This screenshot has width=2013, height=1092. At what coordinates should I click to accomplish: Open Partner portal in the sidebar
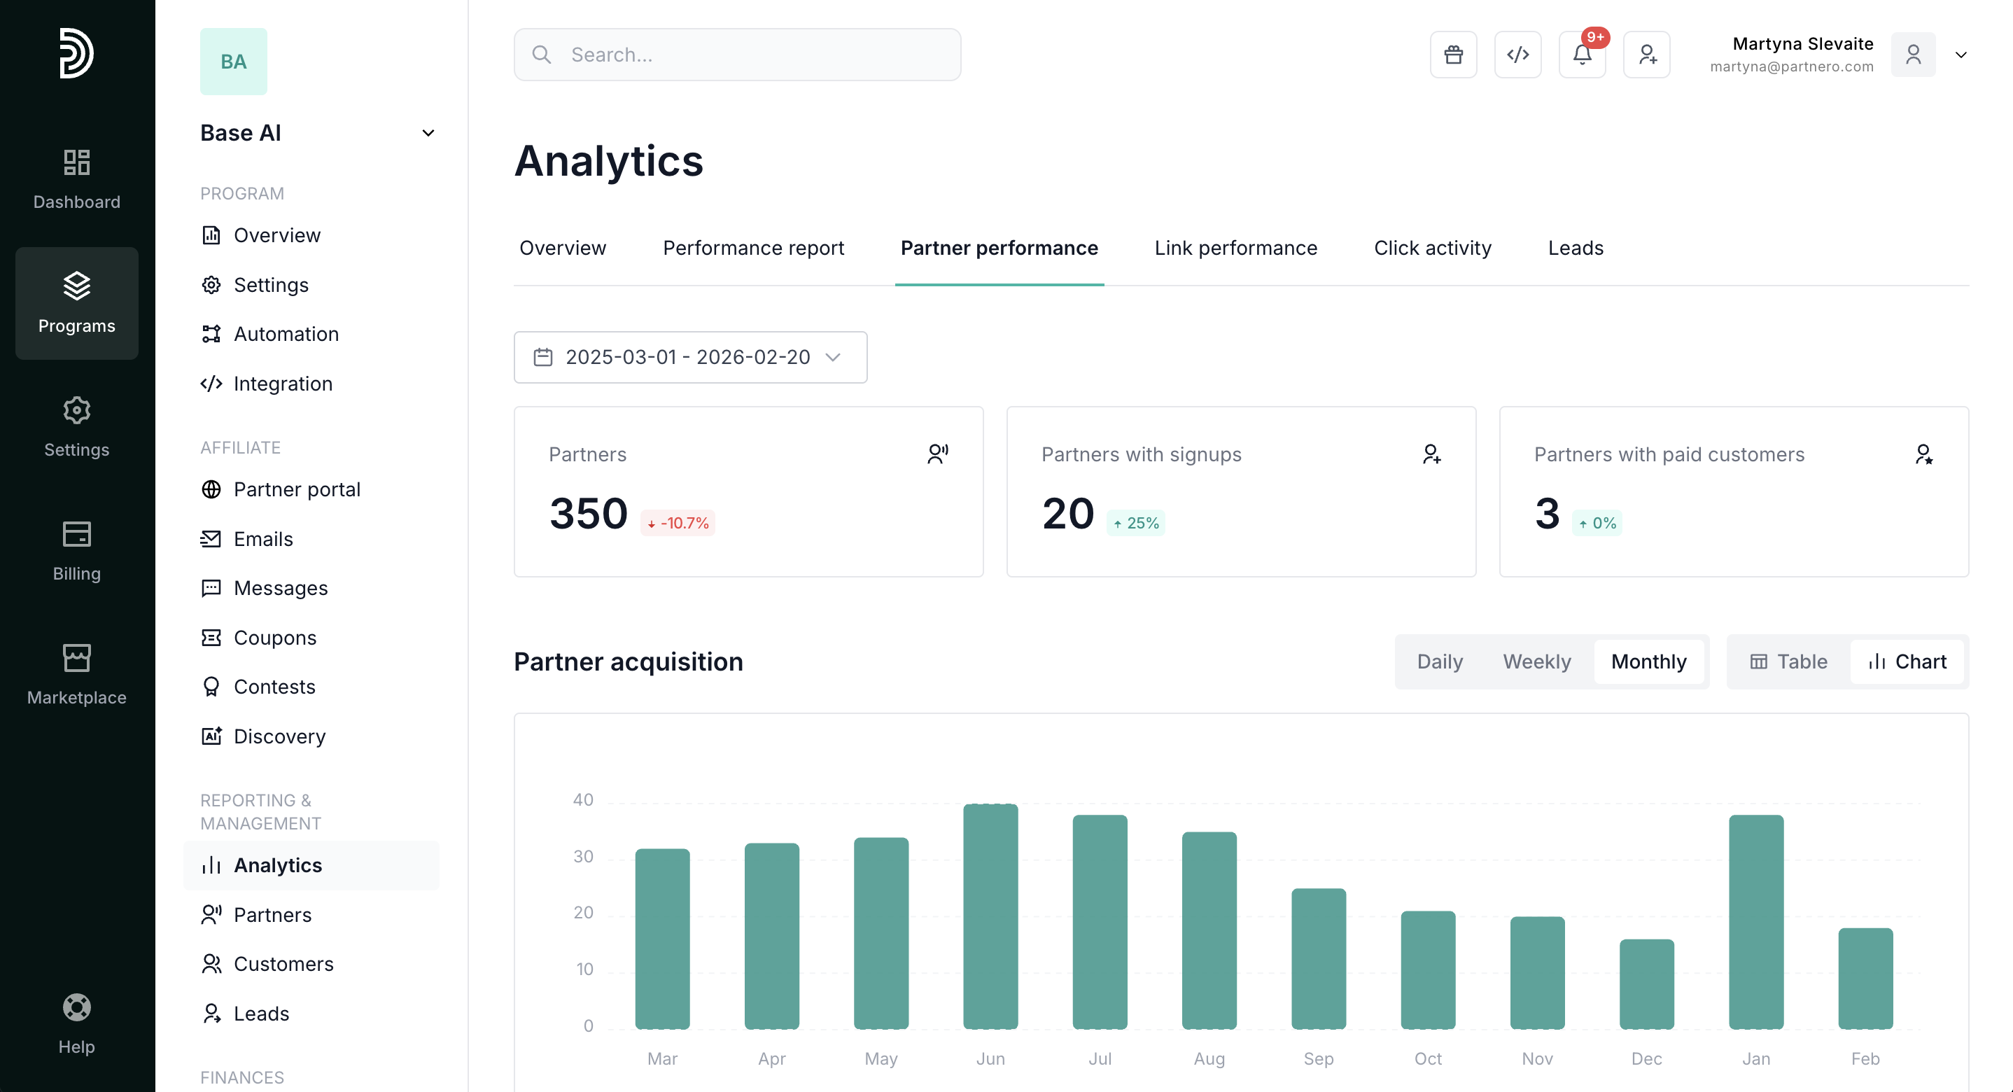296,489
